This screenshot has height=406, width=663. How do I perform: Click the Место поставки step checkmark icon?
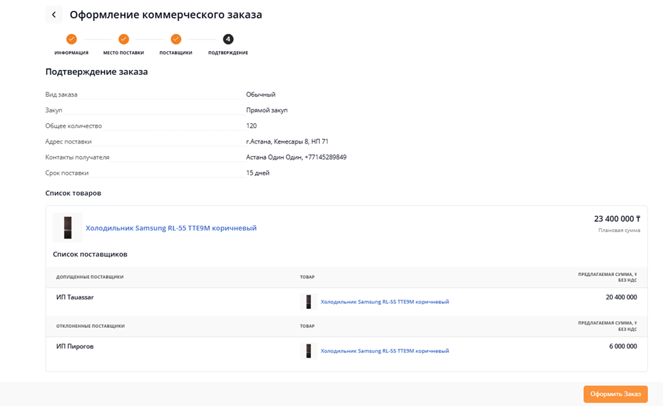[x=123, y=39]
